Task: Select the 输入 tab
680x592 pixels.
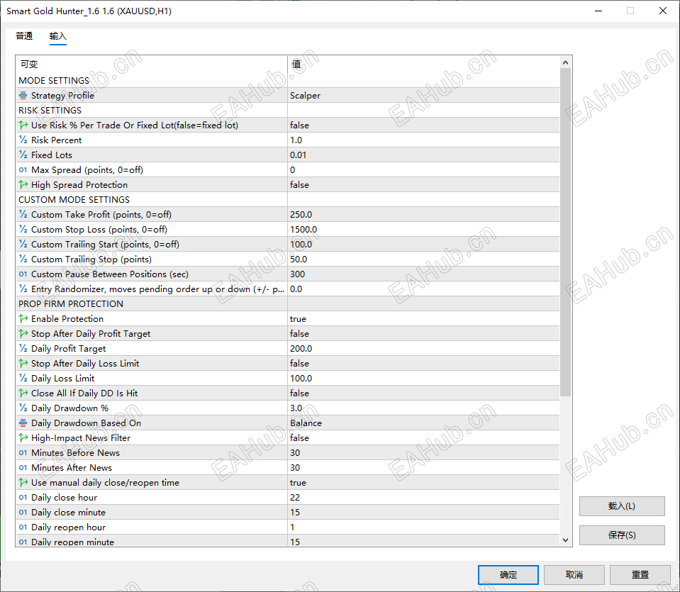Action: pos(57,36)
